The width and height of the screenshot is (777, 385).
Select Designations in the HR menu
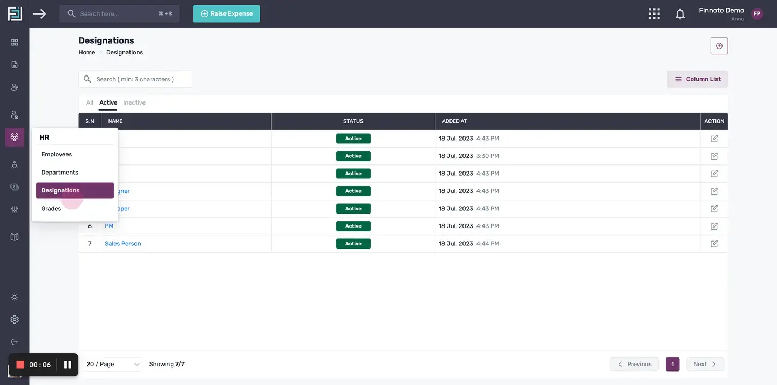click(75, 190)
